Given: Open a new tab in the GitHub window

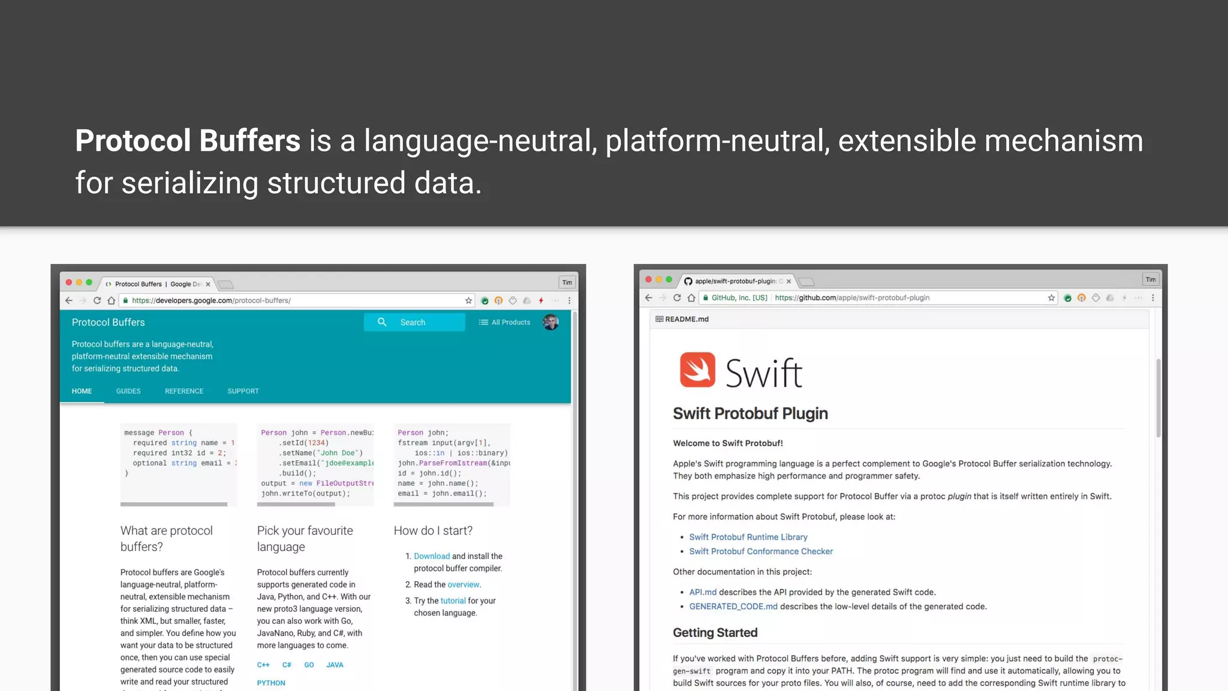Looking at the screenshot, I should pos(806,281).
